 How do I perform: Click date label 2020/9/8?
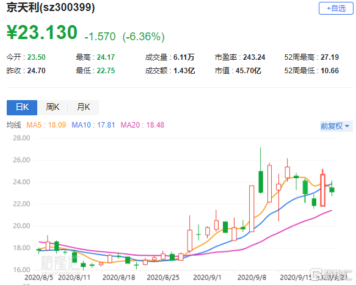point(252,278)
